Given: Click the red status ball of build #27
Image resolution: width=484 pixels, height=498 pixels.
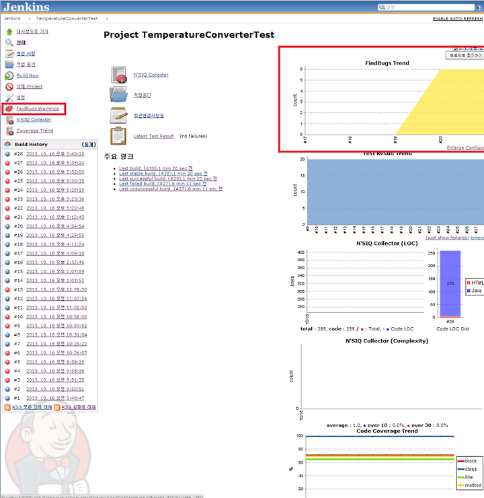Looking at the screenshot, I should [7, 163].
